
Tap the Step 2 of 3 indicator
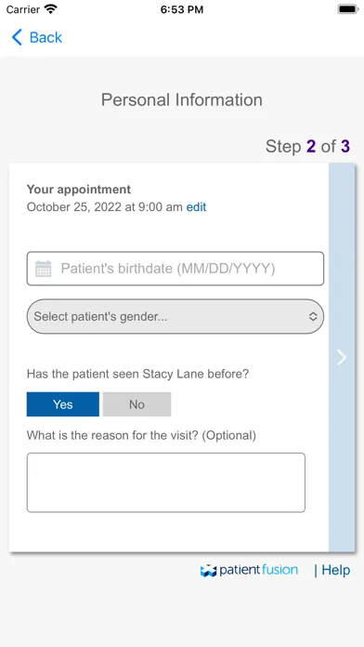[x=308, y=147]
